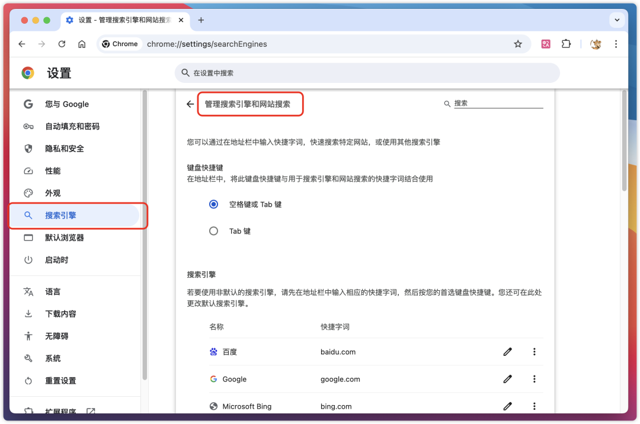
Task: Go to 外观 settings section
Action: (53, 193)
